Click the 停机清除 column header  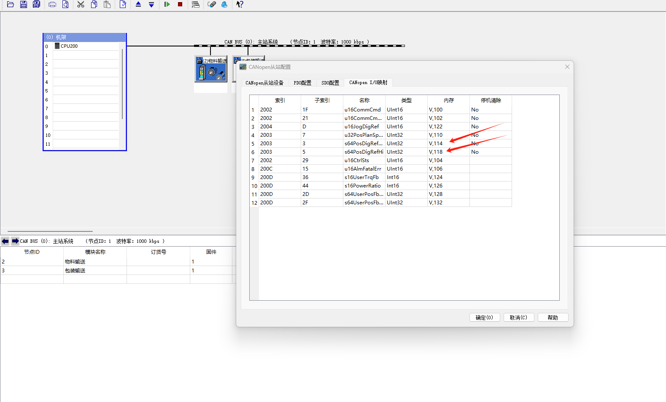pos(491,100)
